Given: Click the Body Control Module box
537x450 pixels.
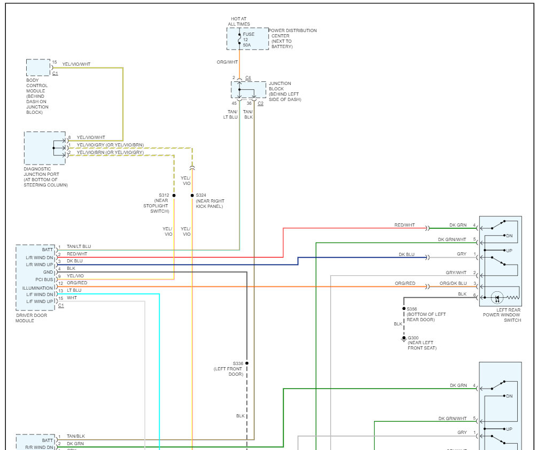Looking at the screenshot, I should (38, 67).
